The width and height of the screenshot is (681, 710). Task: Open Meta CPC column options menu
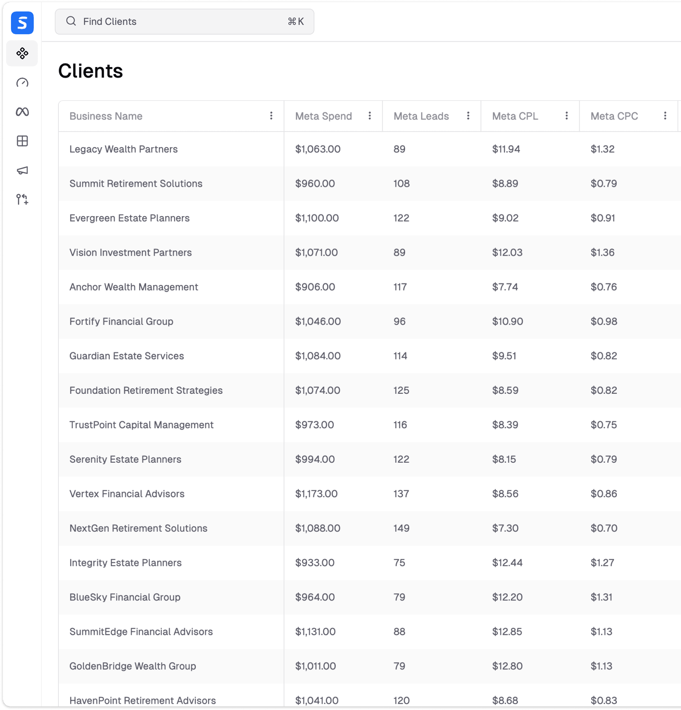[x=665, y=116]
